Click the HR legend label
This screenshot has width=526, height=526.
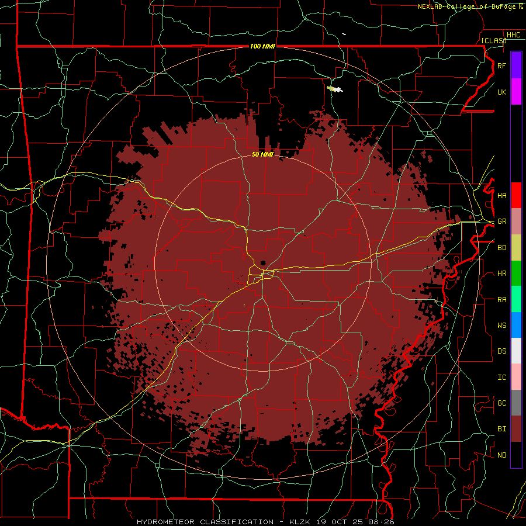click(501, 274)
